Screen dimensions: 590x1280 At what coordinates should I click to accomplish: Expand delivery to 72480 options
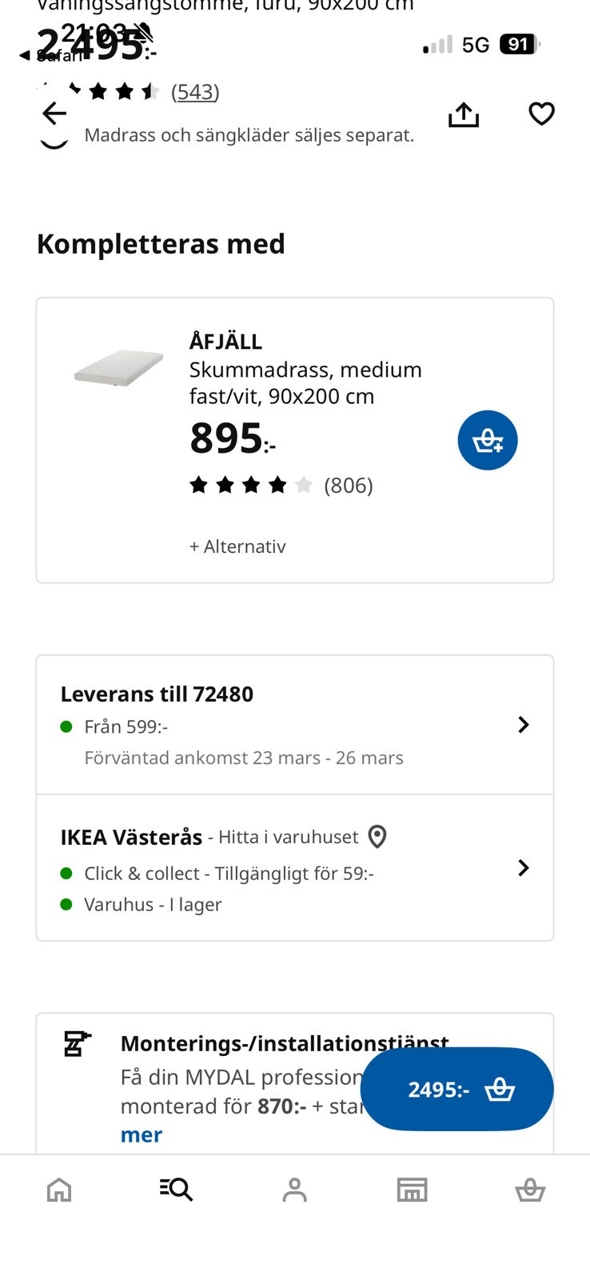523,725
